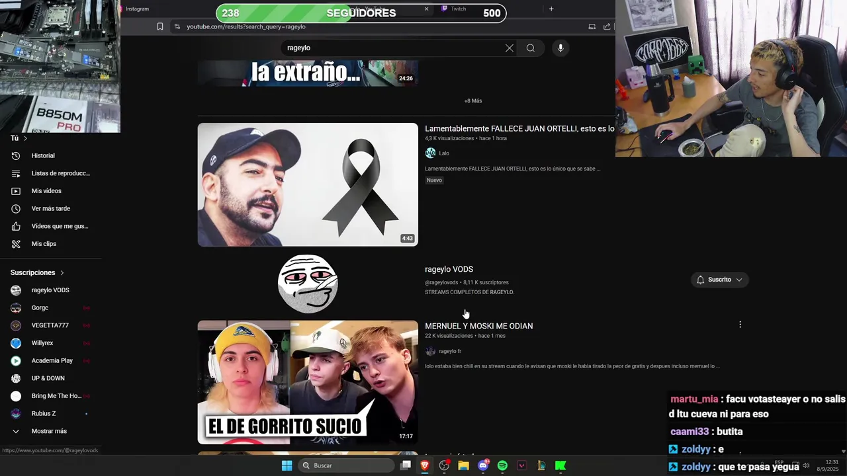Open Brave browser in the taskbar

click(x=425, y=465)
